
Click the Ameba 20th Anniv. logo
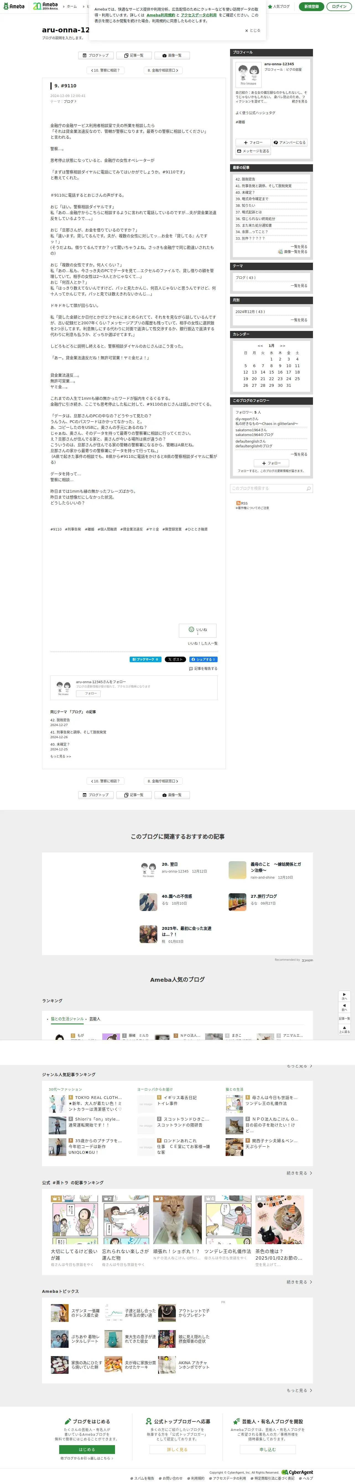click(45, 6)
